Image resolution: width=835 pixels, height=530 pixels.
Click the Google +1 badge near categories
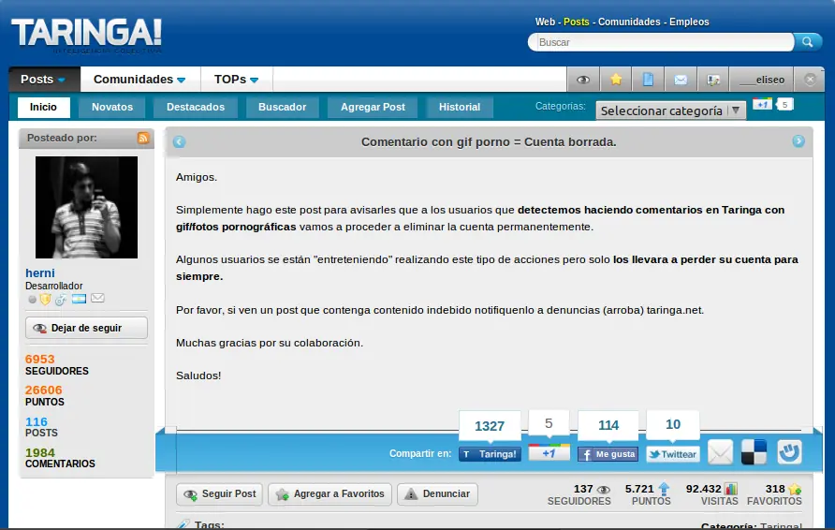coord(762,104)
